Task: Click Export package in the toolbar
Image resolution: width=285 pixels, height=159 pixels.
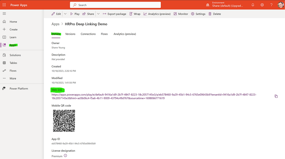Action: click(x=115, y=14)
